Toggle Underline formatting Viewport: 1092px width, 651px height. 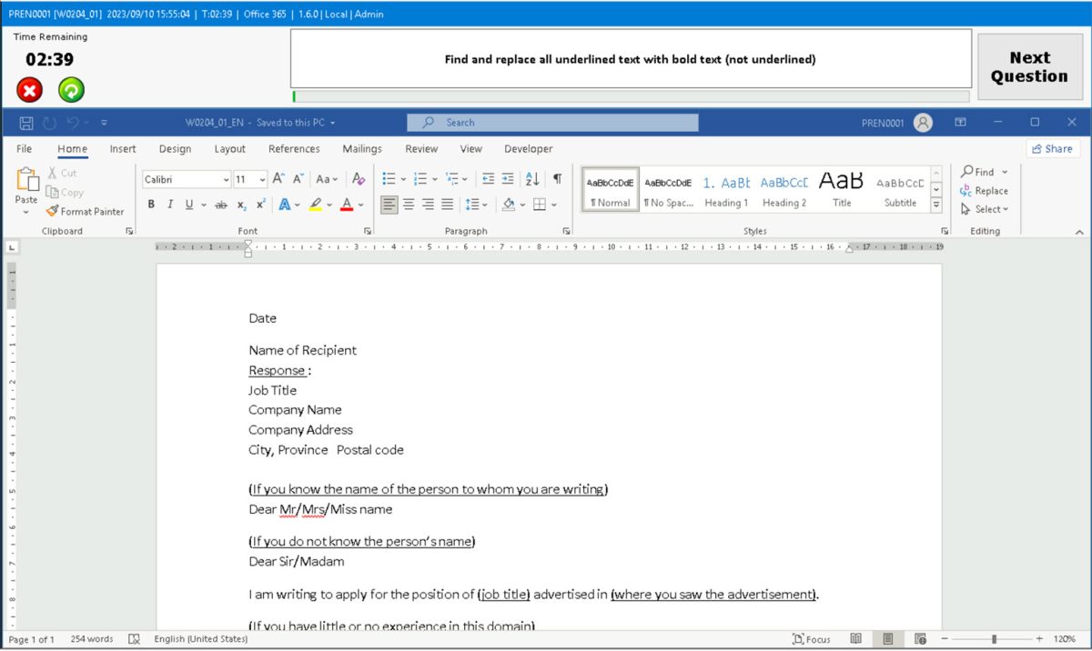[189, 205]
